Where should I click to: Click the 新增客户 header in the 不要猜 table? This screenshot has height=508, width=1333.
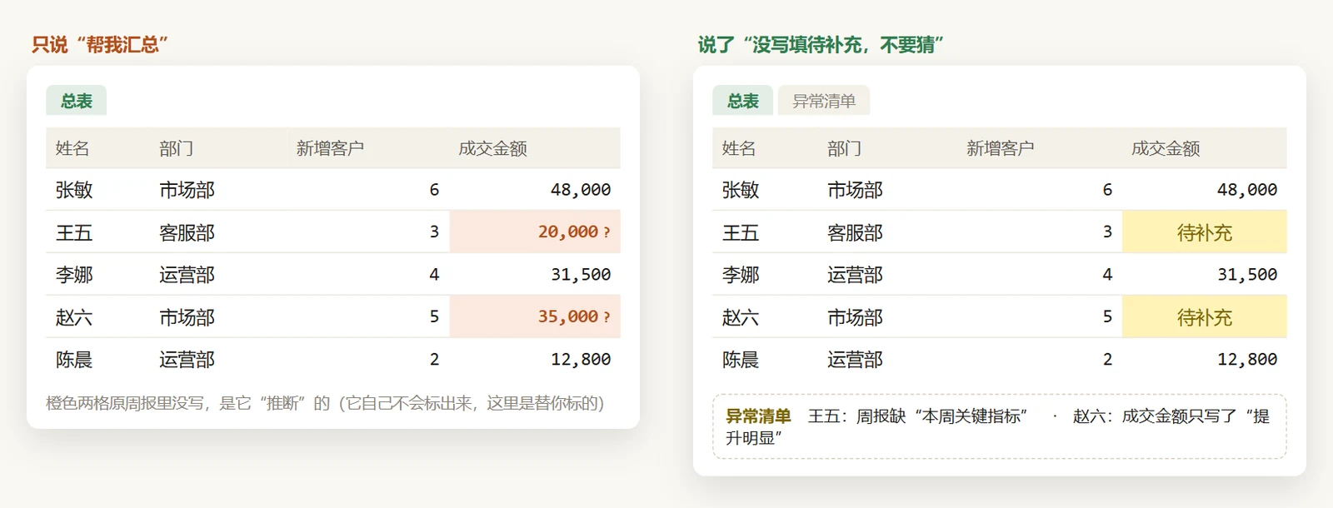coord(1000,148)
